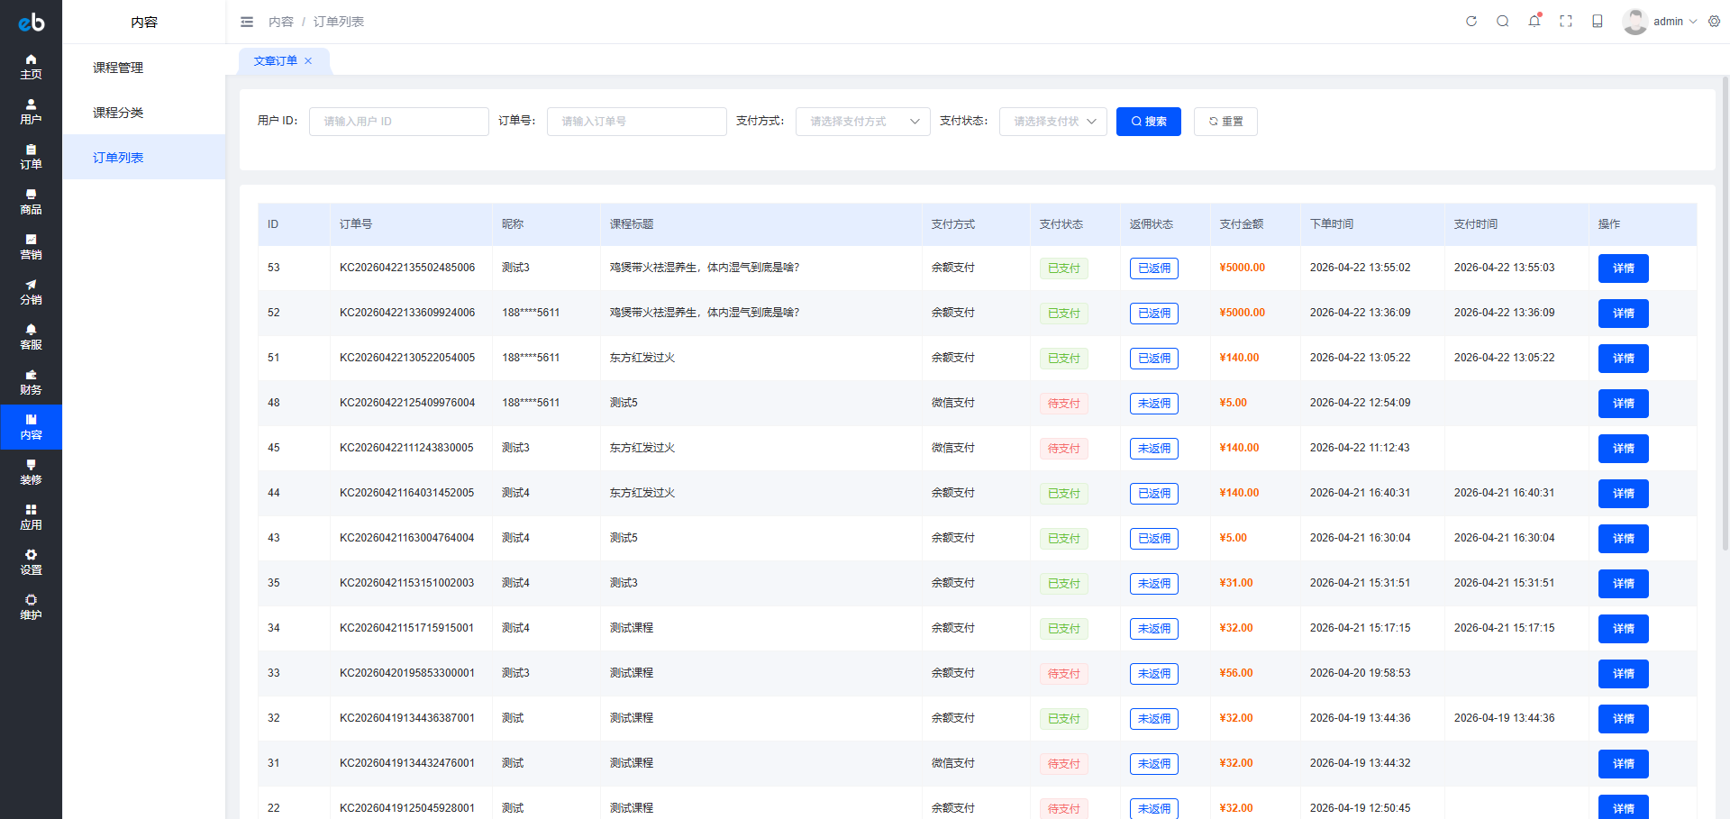Open the search icon in header

coord(1502,22)
